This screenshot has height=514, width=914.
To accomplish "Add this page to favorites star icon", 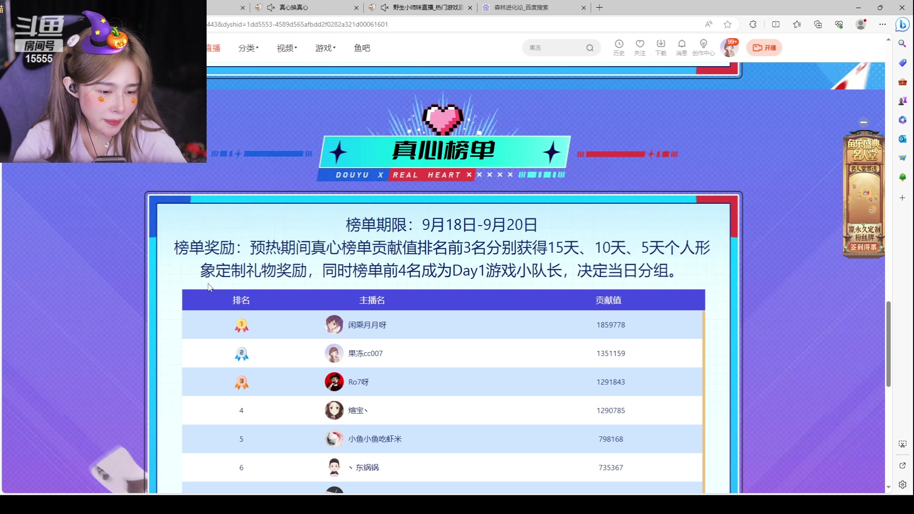I will tap(727, 24).
